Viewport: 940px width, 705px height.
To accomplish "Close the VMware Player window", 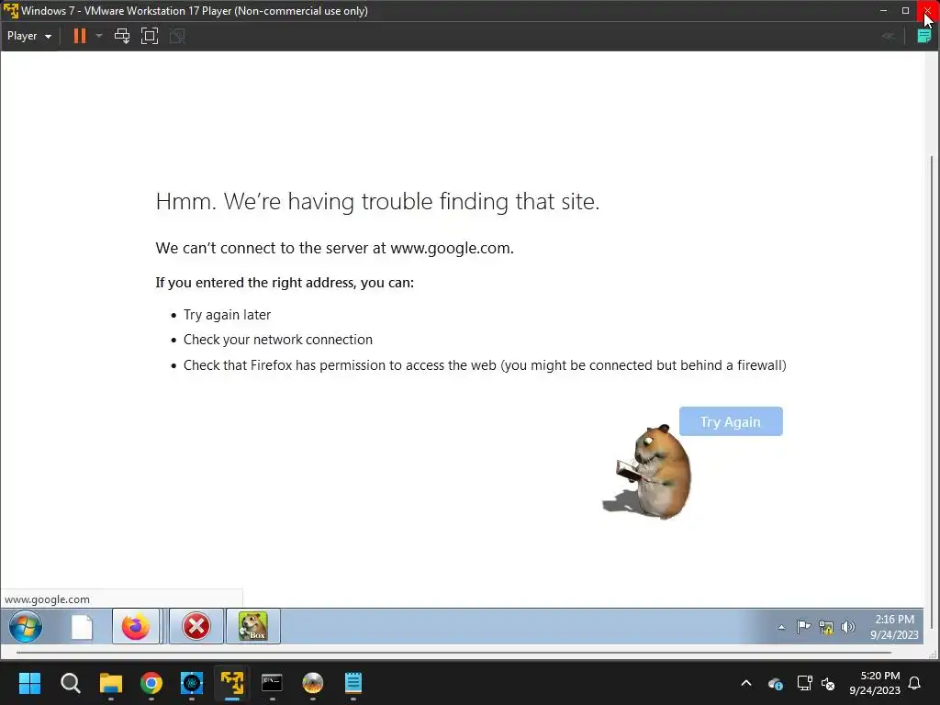I will [x=928, y=11].
